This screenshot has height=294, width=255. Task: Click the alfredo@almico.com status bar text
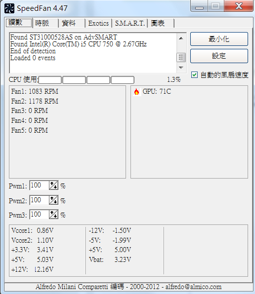(193, 287)
